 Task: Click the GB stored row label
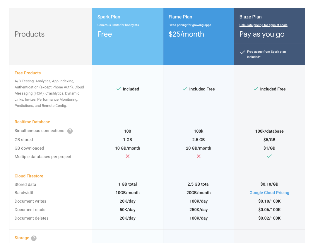(24, 140)
